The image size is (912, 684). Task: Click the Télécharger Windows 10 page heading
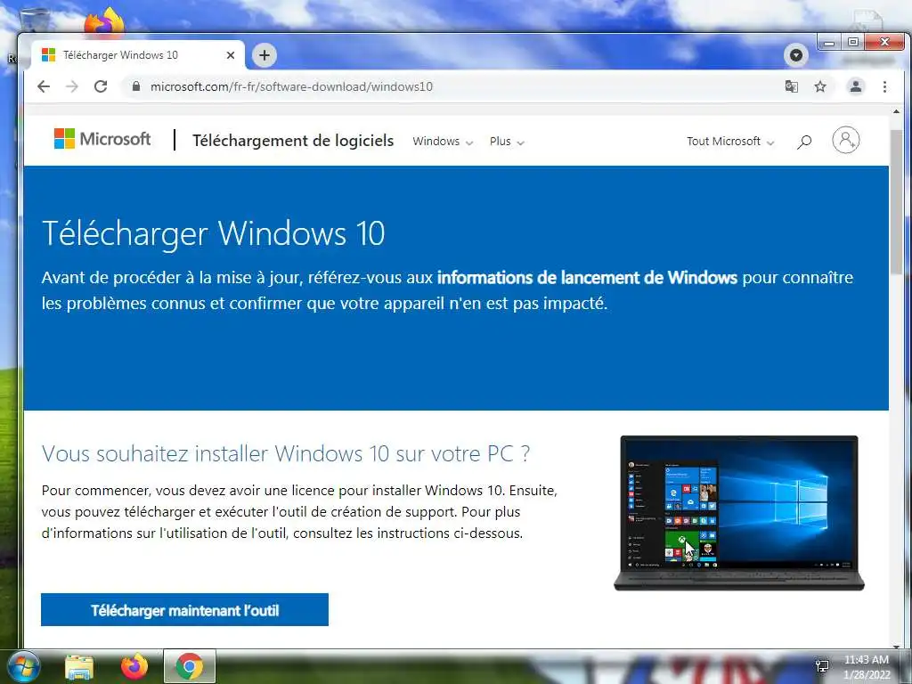click(213, 234)
